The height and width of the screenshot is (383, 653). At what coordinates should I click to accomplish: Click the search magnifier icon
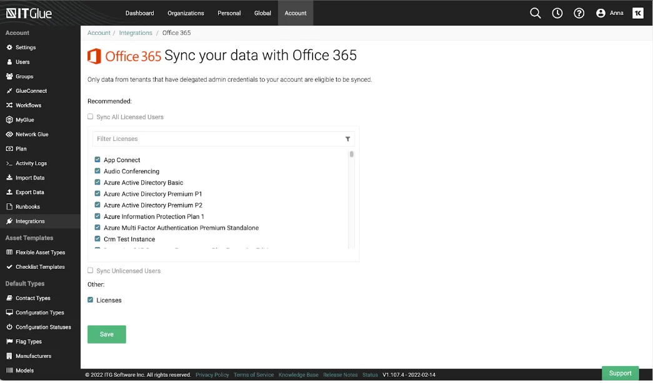(535, 13)
